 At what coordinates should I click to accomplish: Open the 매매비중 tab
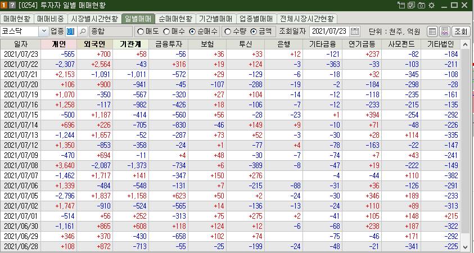click(51, 19)
